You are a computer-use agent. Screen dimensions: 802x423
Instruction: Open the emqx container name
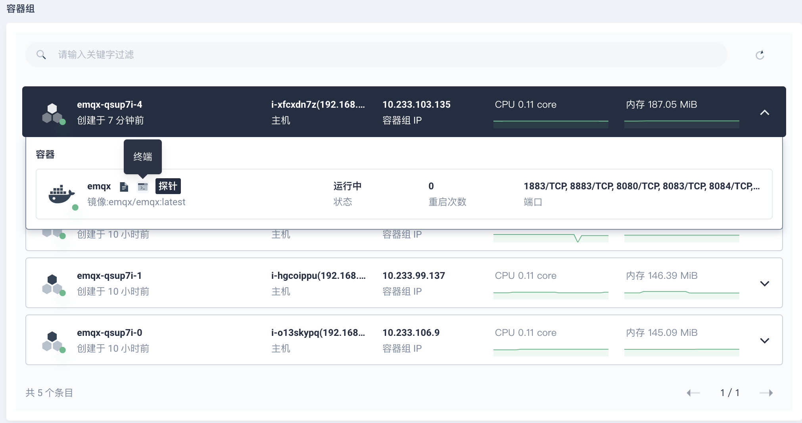[x=99, y=186]
